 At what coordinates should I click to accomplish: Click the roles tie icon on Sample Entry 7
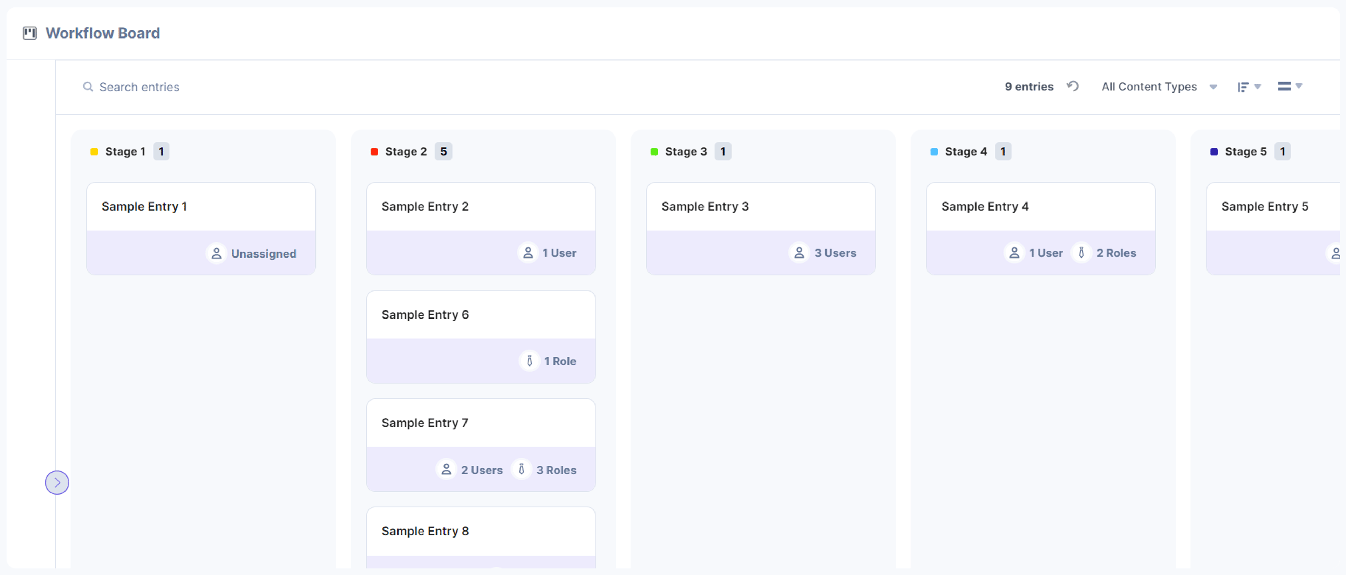tap(521, 470)
